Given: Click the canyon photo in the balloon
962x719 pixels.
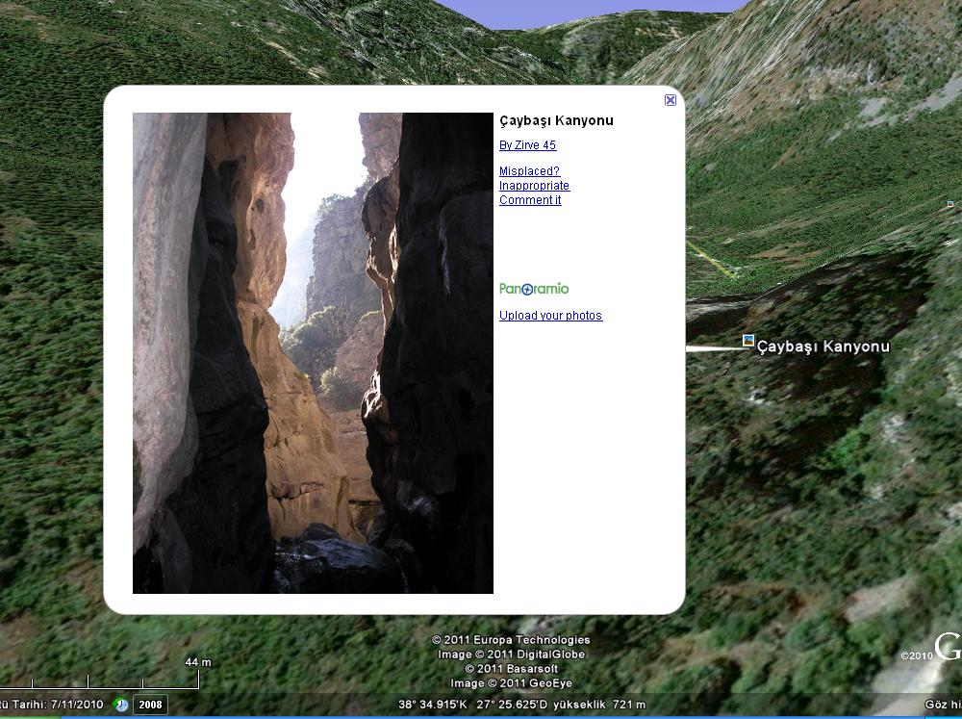Looking at the screenshot, I should click(313, 352).
